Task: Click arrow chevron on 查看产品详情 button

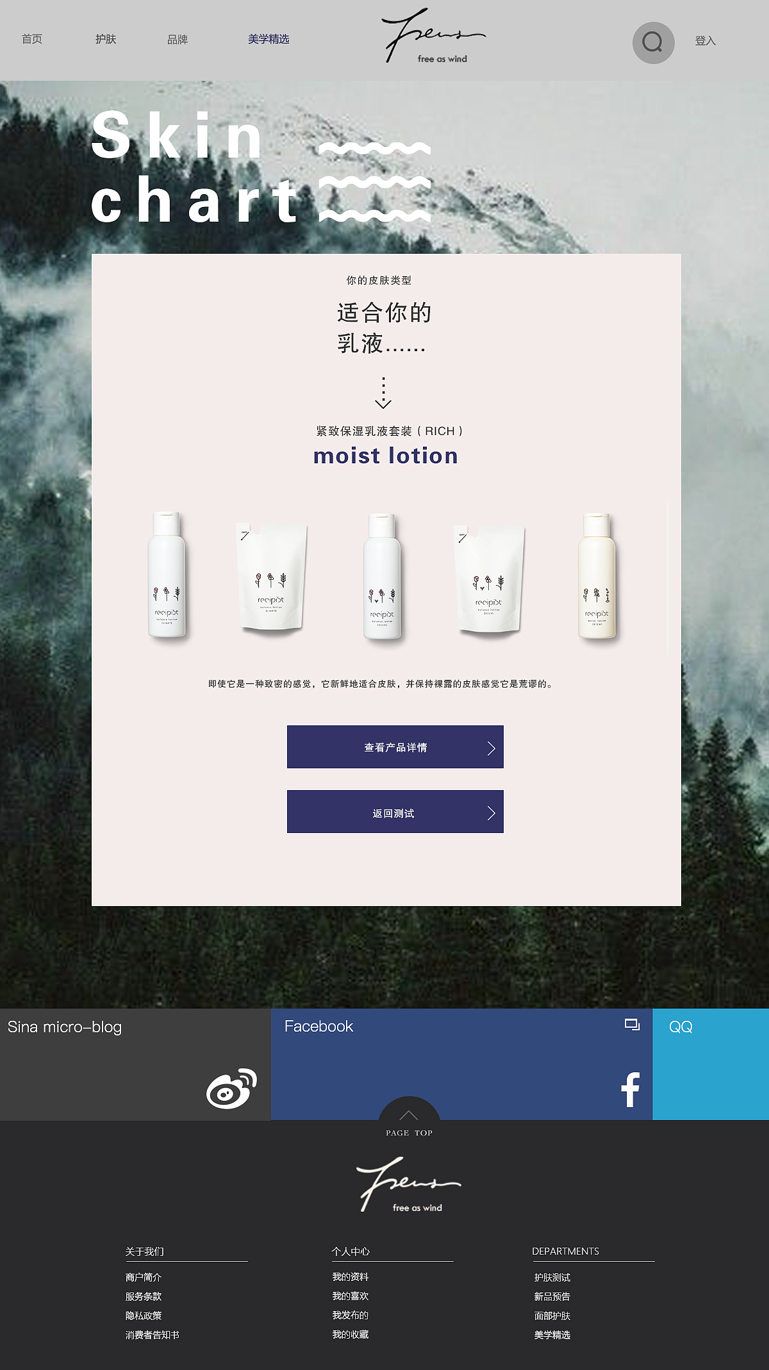Action: 491,748
